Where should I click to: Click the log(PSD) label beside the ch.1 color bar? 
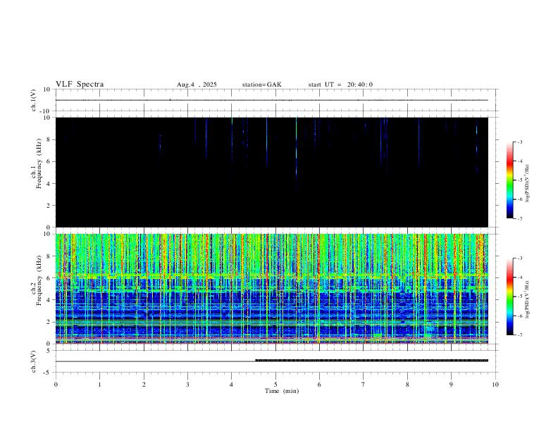(x=528, y=183)
